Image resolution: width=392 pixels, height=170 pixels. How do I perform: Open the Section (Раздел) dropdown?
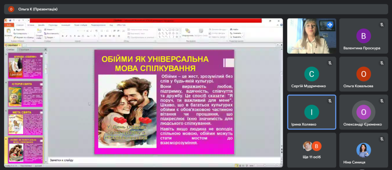tap(50, 37)
